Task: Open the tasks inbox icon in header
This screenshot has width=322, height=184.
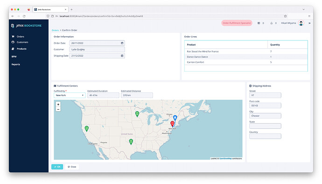Action: [x=259, y=23]
